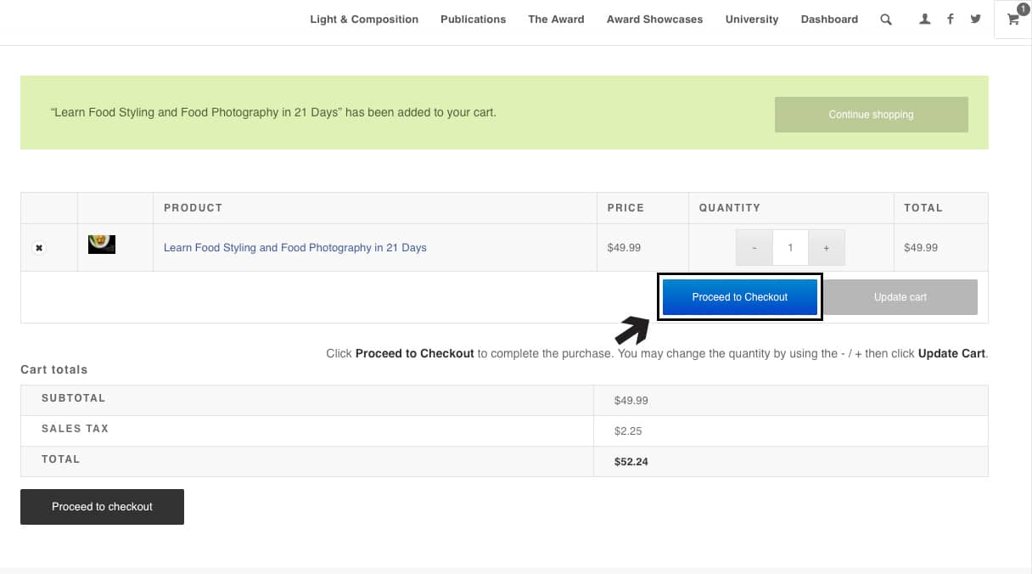Open the Twitter icon link
The height and width of the screenshot is (574, 1032).
click(x=976, y=20)
